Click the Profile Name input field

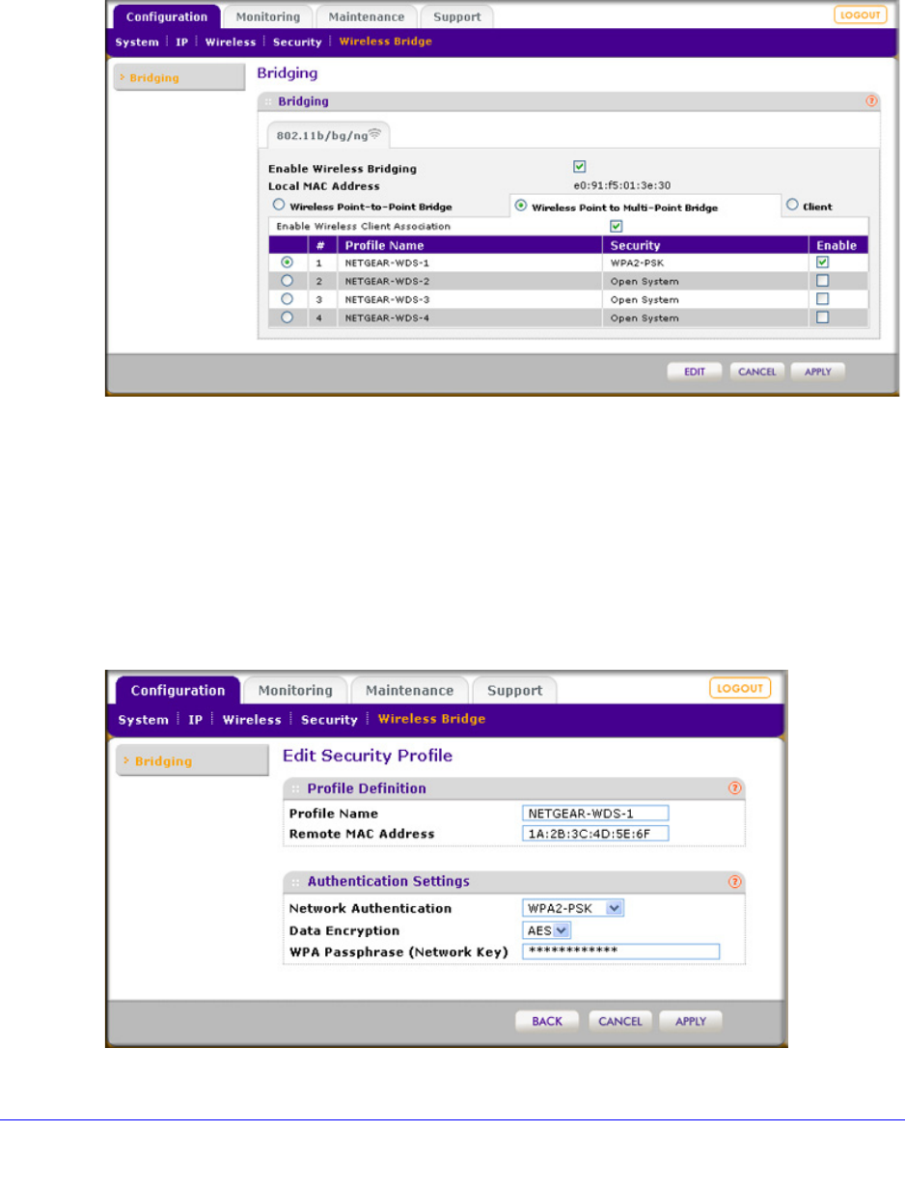[595, 814]
